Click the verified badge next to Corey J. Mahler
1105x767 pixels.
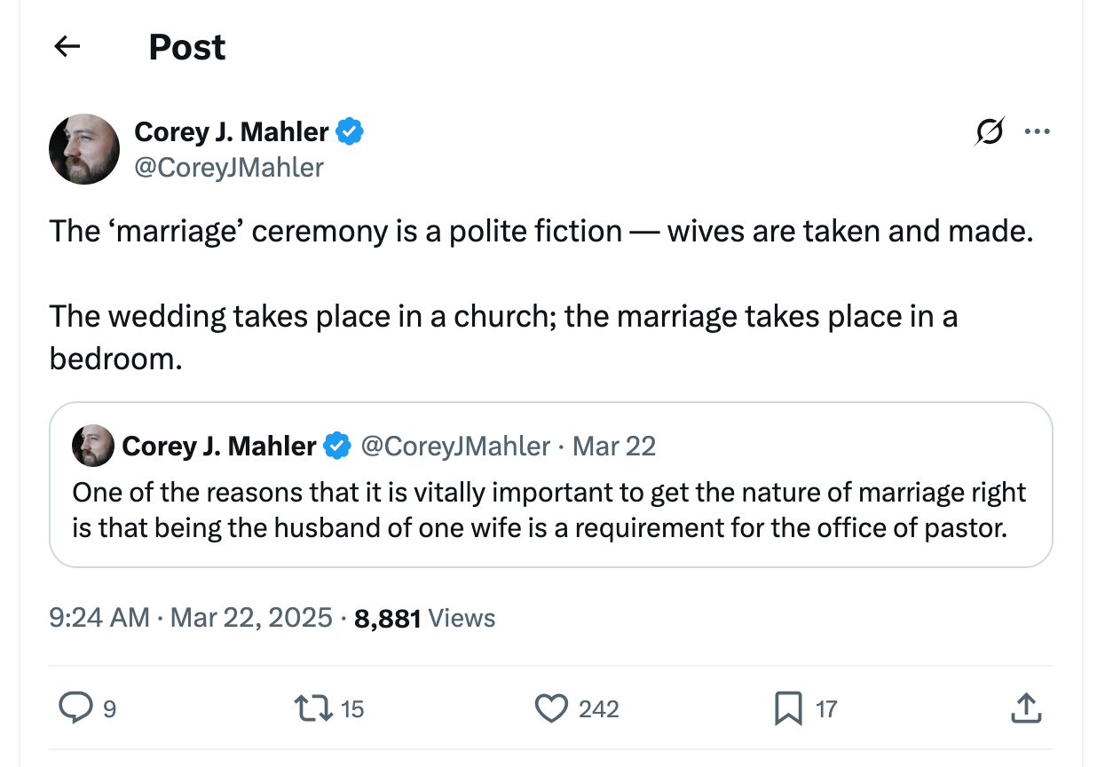click(x=350, y=131)
